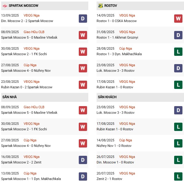
Task: Click the SPARTAK MOSCOW header title
Action: coord(23,6)
